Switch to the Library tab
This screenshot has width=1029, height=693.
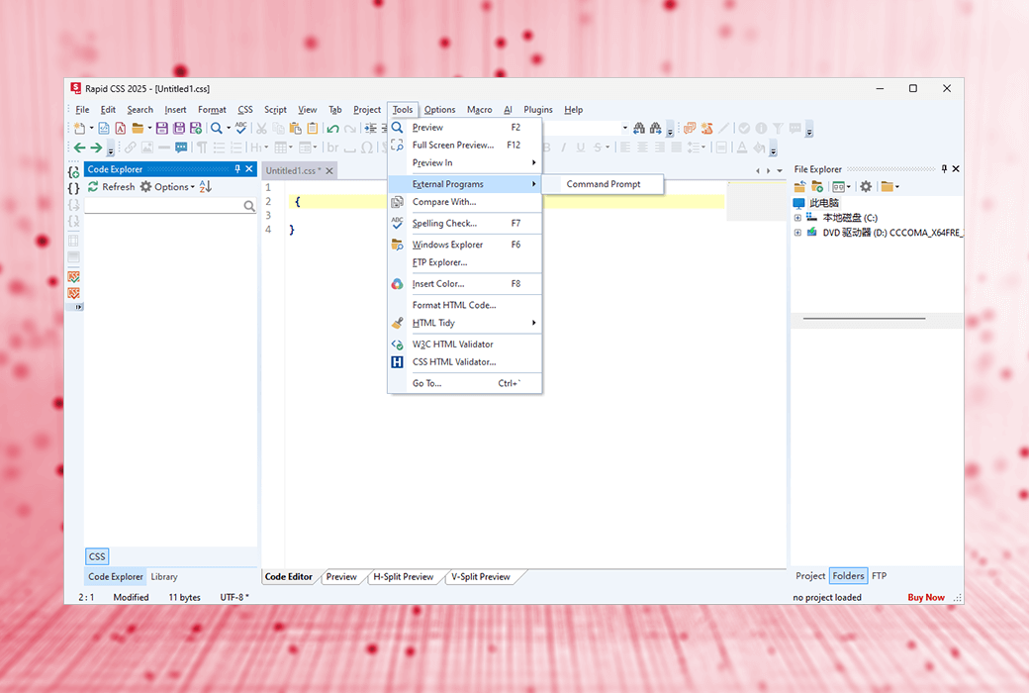coord(164,577)
